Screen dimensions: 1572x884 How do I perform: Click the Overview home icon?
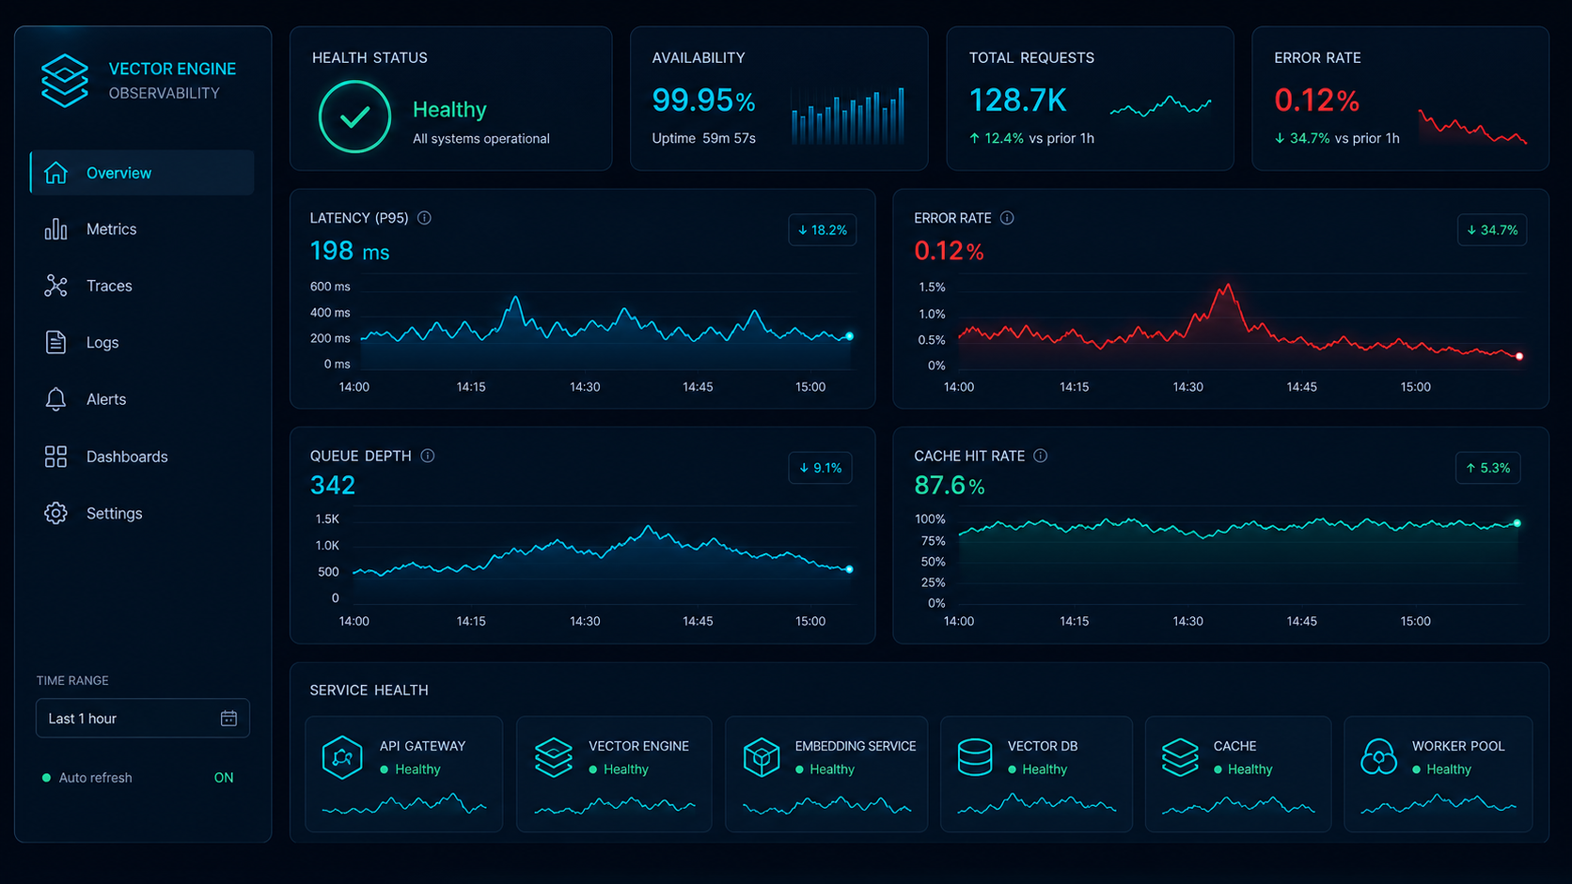[56, 173]
